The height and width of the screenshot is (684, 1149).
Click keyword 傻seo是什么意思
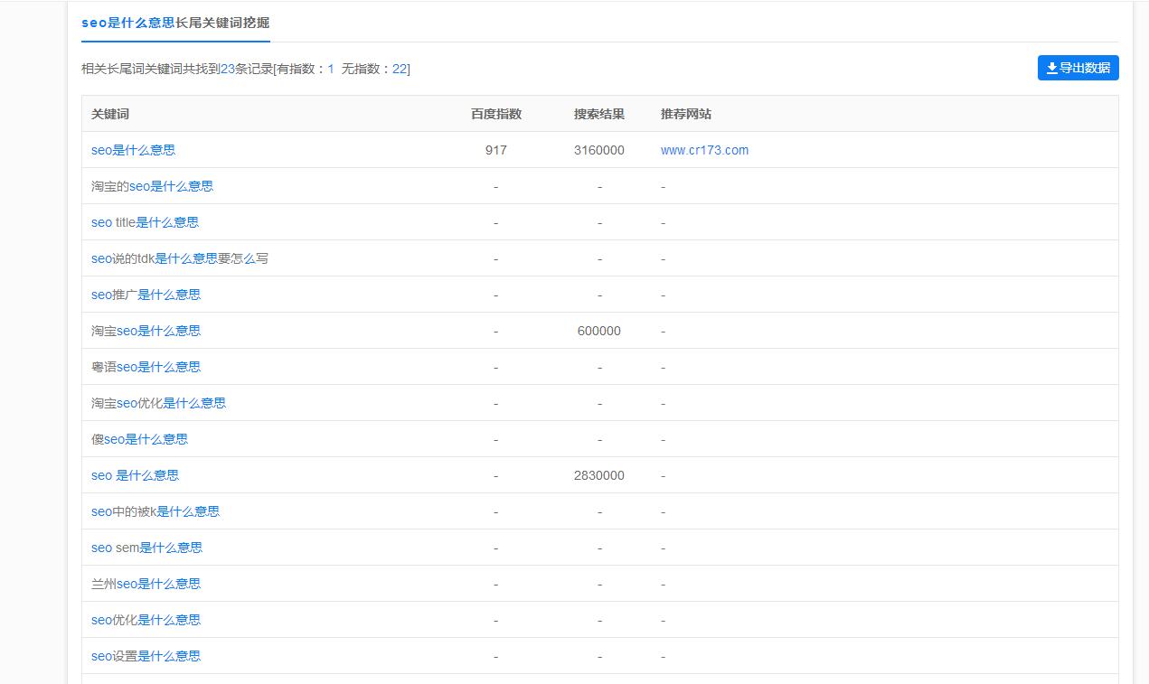(139, 439)
